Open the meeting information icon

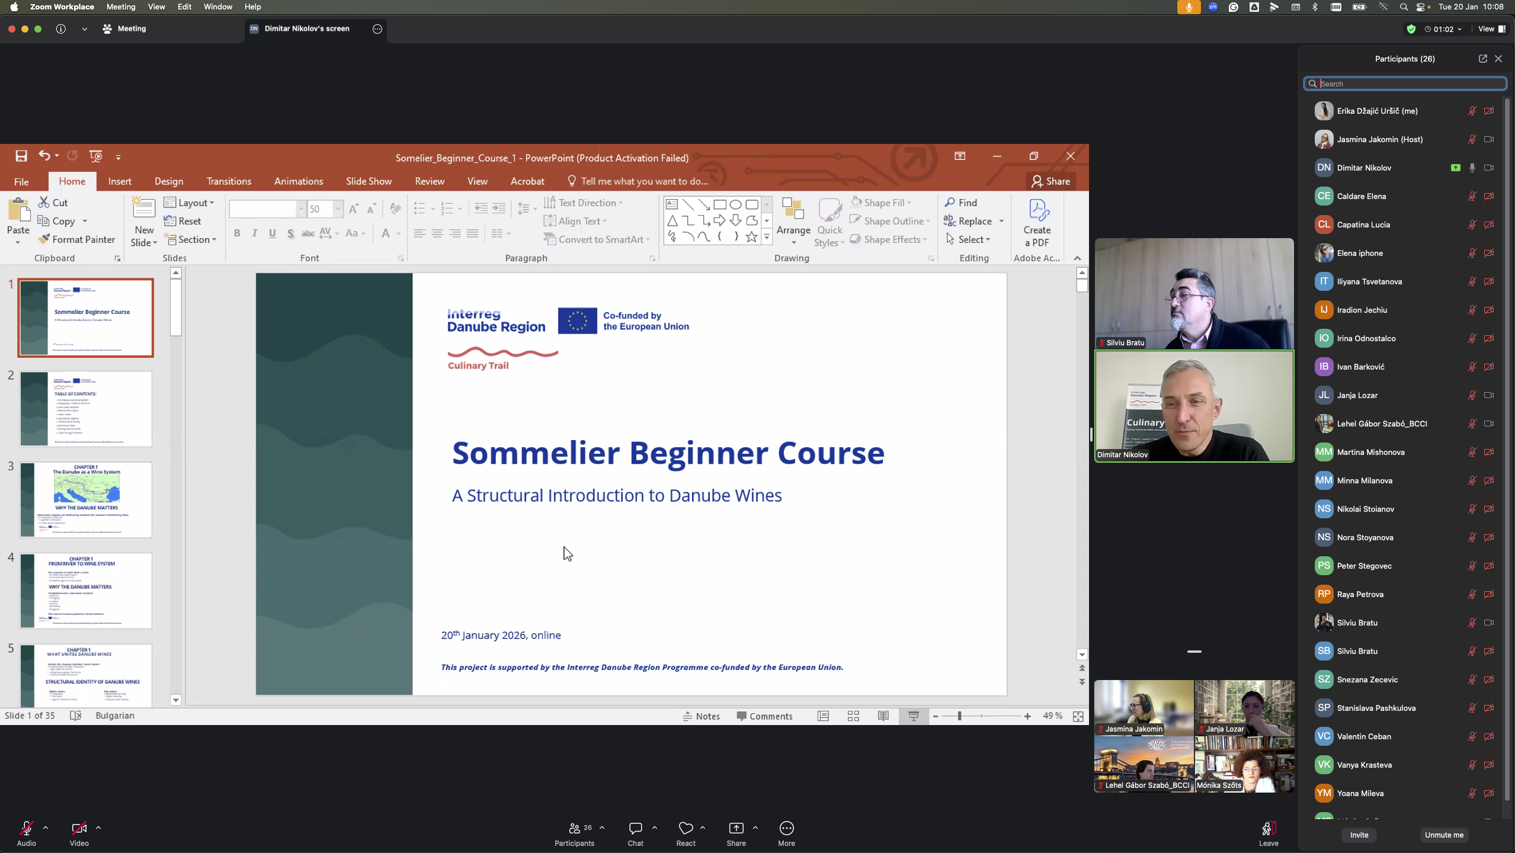tap(60, 28)
